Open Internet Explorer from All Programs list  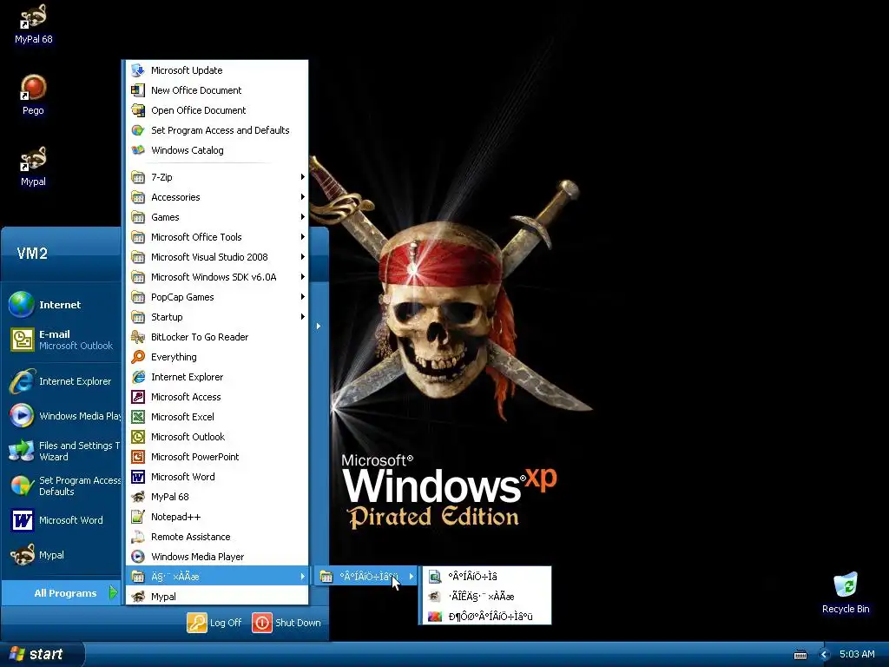pos(217,377)
